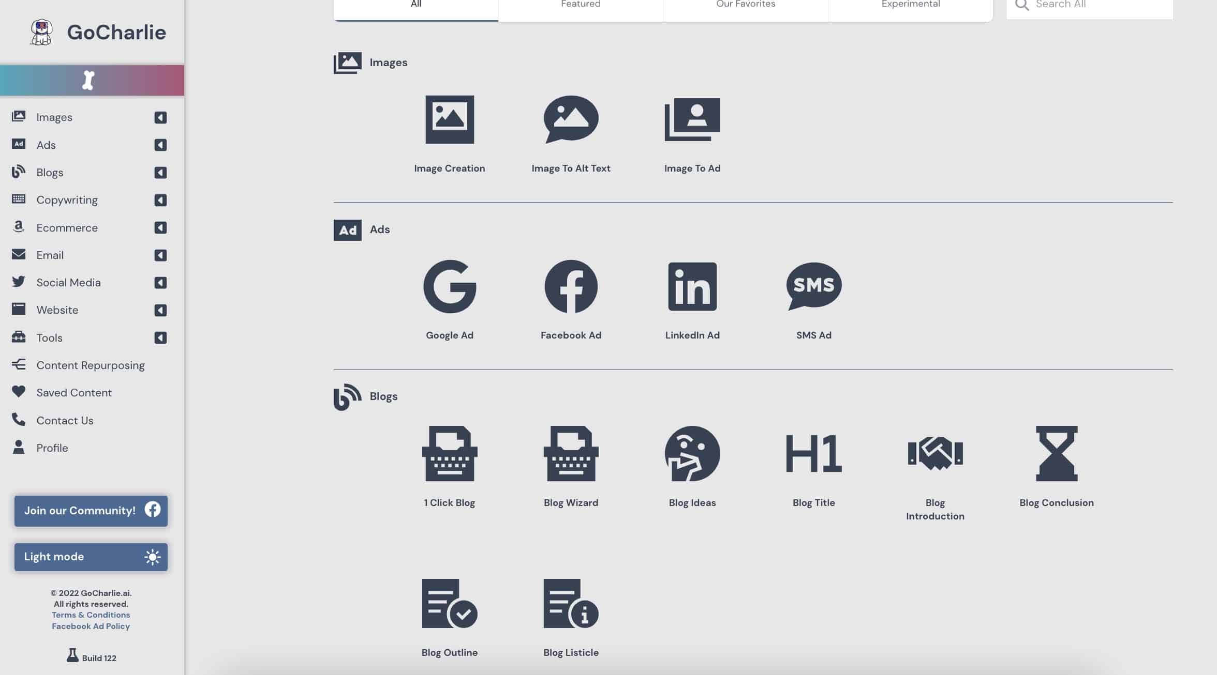This screenshot has height=675, width=1217.
Task: Select Website label in sidebar
Action: point(57,310)
